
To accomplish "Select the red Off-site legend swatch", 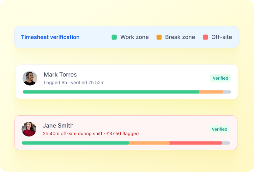I will pyautogui.click(x=205, y=37).
